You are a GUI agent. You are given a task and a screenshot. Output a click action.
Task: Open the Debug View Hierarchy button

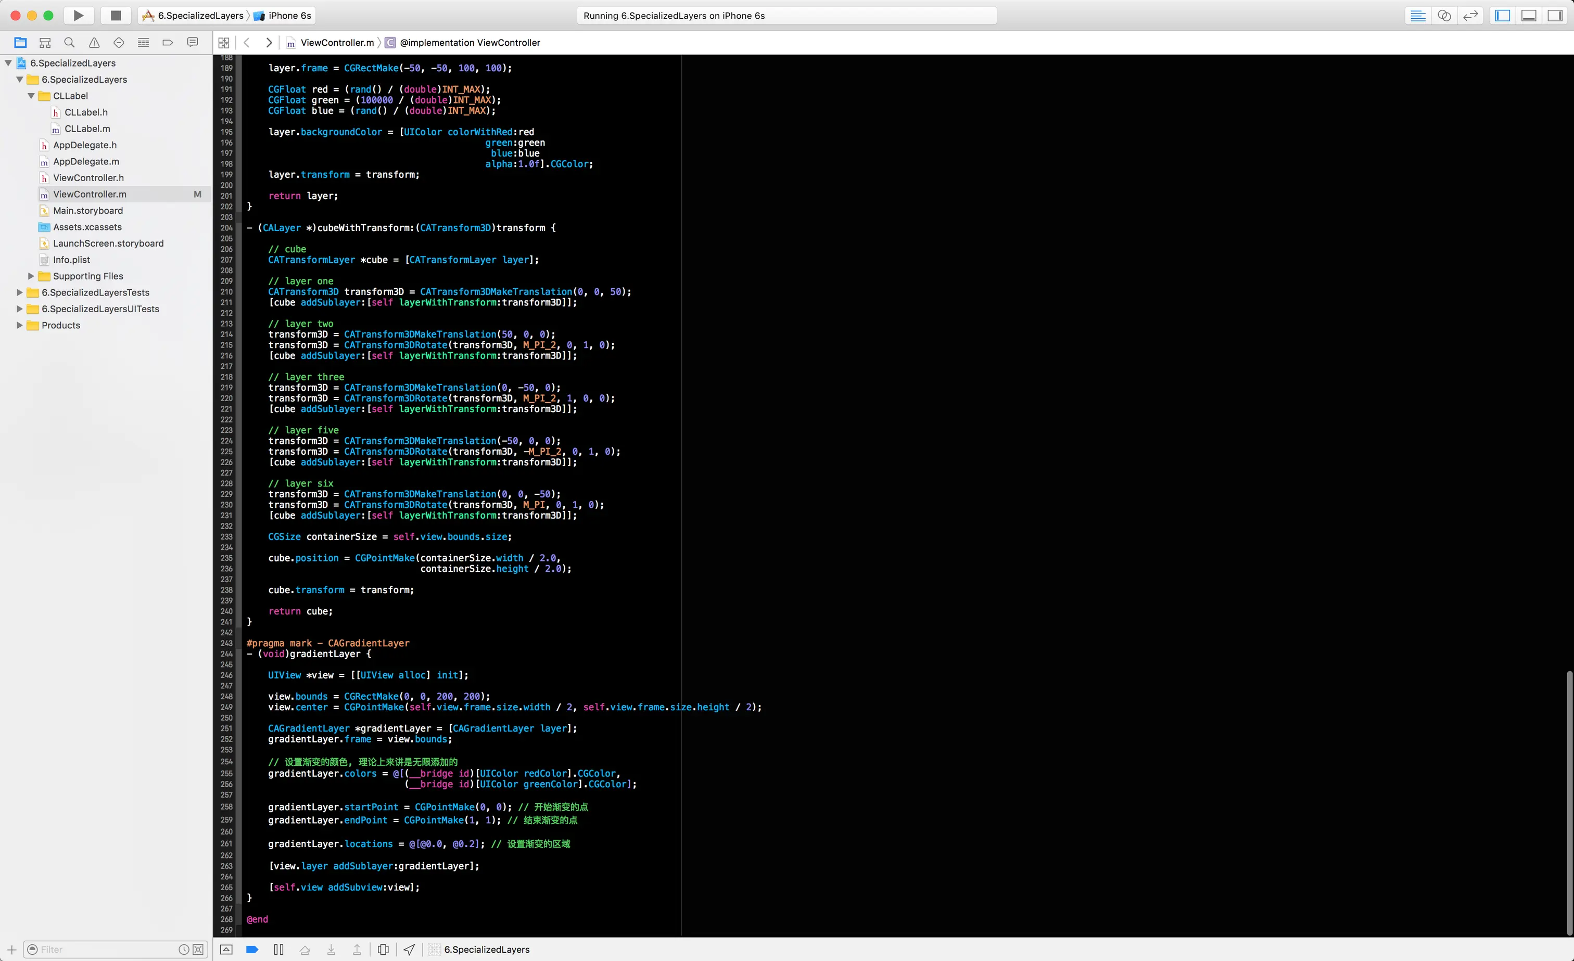tap(383, 950)
